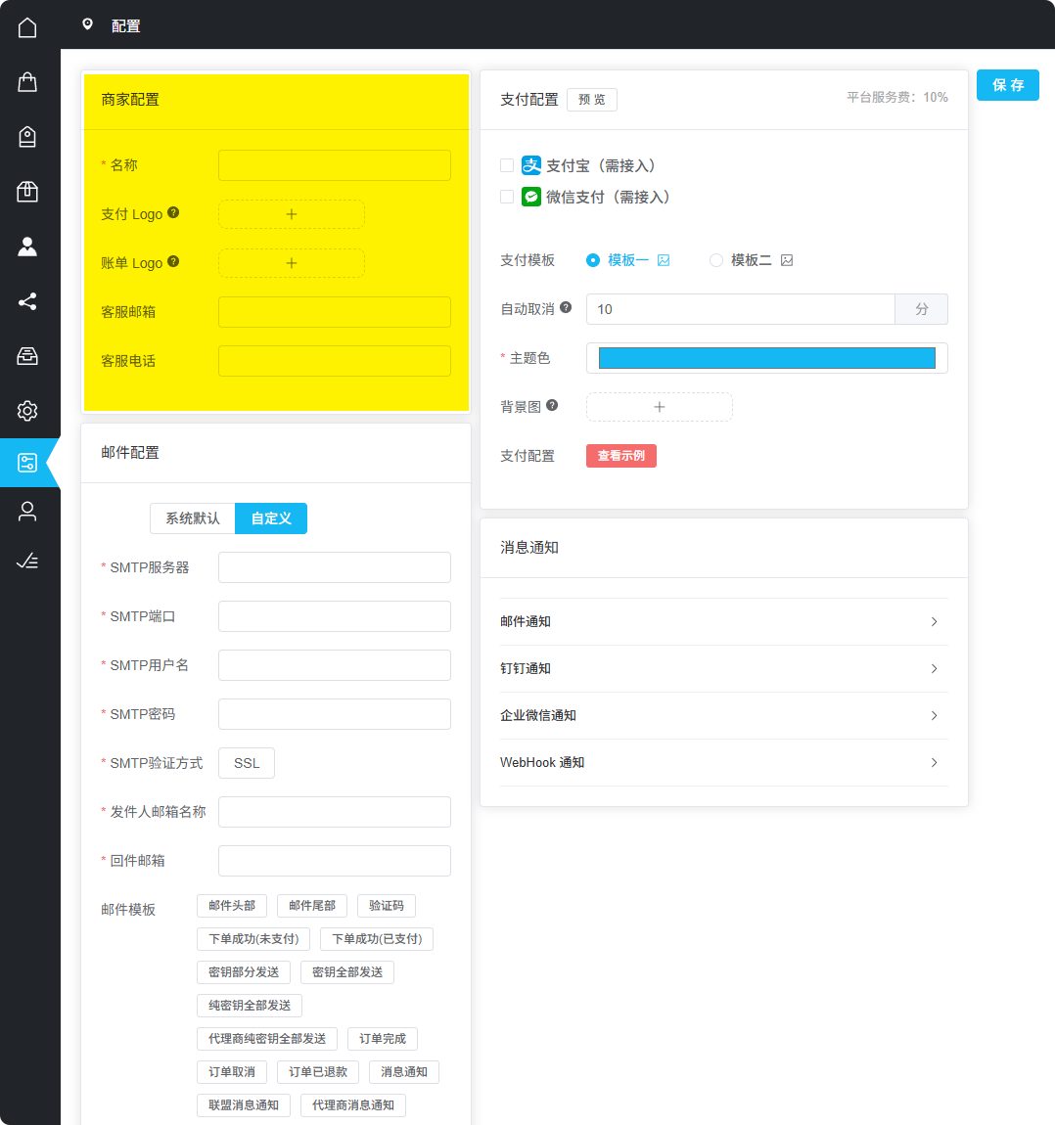Select the share icon in the sidebar
This screenshot has height=1125, width=1055.
click(27, 301)
